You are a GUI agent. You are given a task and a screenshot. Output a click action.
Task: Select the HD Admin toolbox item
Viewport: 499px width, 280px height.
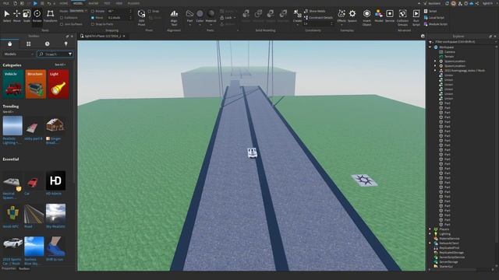[55, 184]
